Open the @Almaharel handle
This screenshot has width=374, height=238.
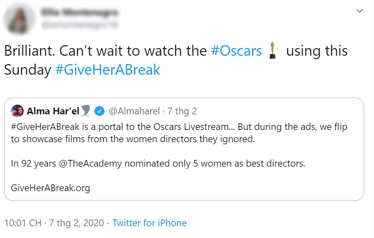click(x=134, y=111)
